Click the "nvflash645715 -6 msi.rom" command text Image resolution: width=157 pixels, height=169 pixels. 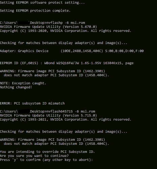click(71, 112)
